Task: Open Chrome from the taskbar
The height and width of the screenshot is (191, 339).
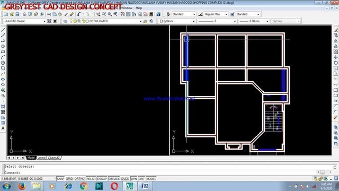Action: [x=84, y=186]
